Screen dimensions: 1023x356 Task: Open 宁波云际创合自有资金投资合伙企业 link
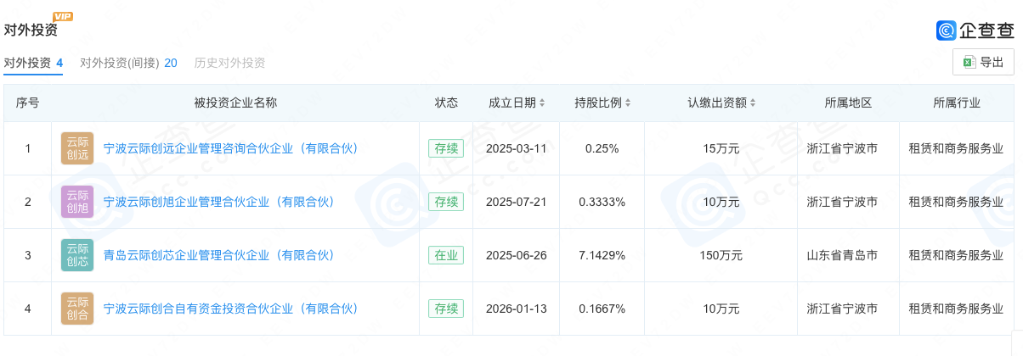(x=231, y=309)
